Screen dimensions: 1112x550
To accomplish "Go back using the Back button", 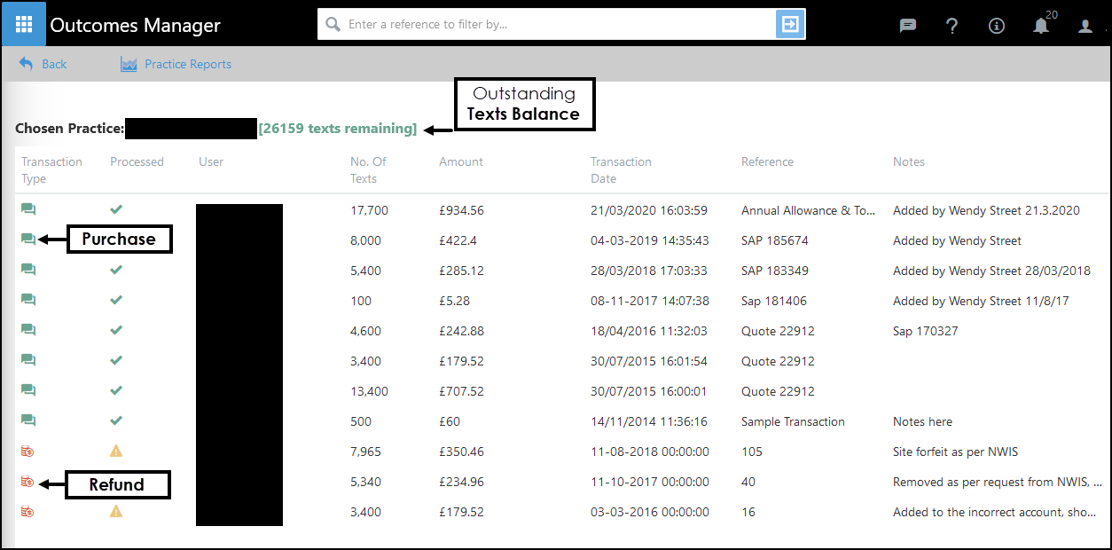I will tap(43, 64).
